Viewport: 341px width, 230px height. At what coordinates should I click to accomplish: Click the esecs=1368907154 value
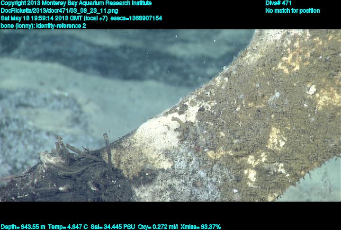click(136, 18)
